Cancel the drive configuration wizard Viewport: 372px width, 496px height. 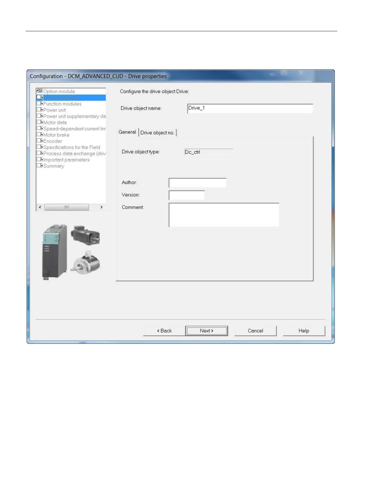[x=255, y=331]
